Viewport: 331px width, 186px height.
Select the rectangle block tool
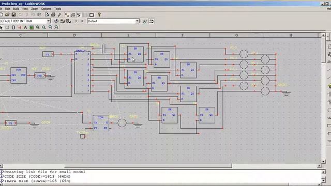(7, 27)
